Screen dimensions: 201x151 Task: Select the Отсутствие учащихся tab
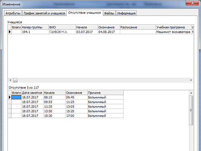tap(85, 13)
